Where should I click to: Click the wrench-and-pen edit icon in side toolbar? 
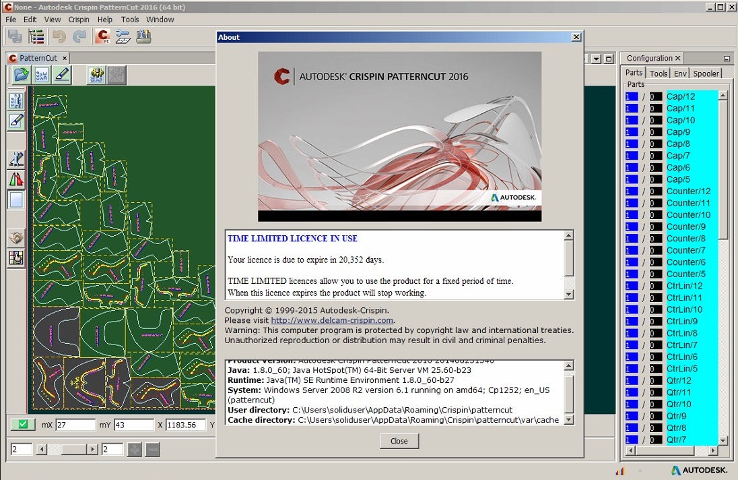(16, 159)
